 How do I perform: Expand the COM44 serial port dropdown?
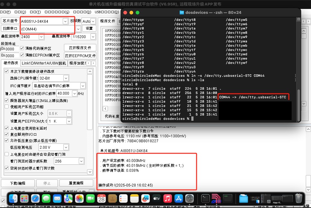(x=78, y=29)
